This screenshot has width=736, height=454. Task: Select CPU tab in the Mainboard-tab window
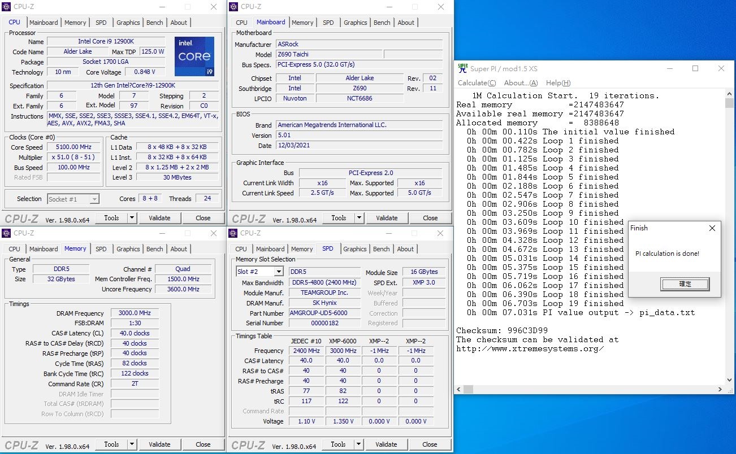241,23
